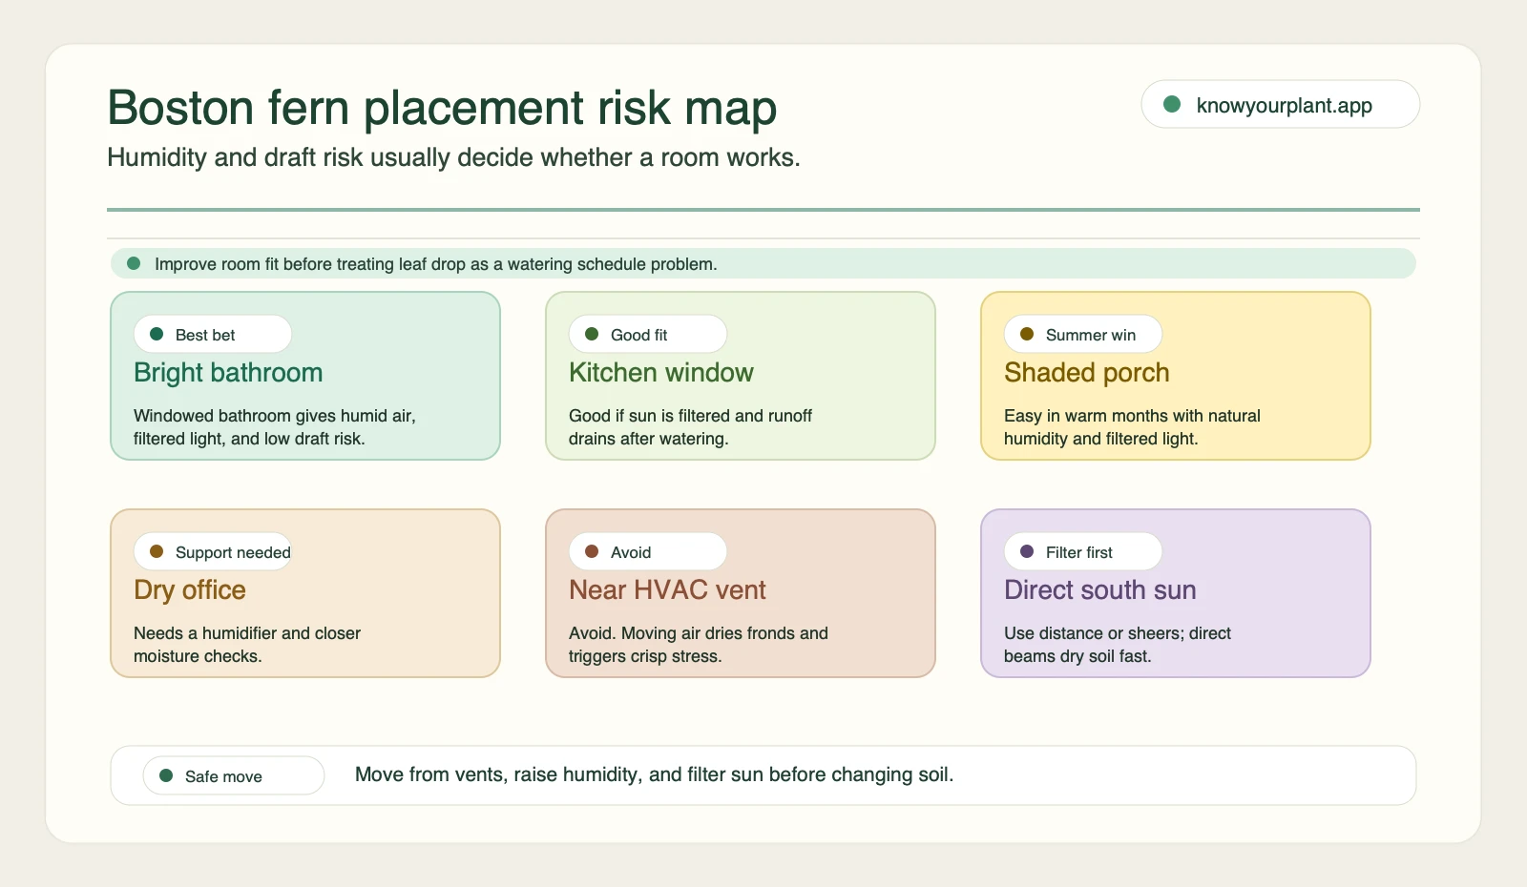Open the knowyourplant.app link badge

click(1280, 104)
